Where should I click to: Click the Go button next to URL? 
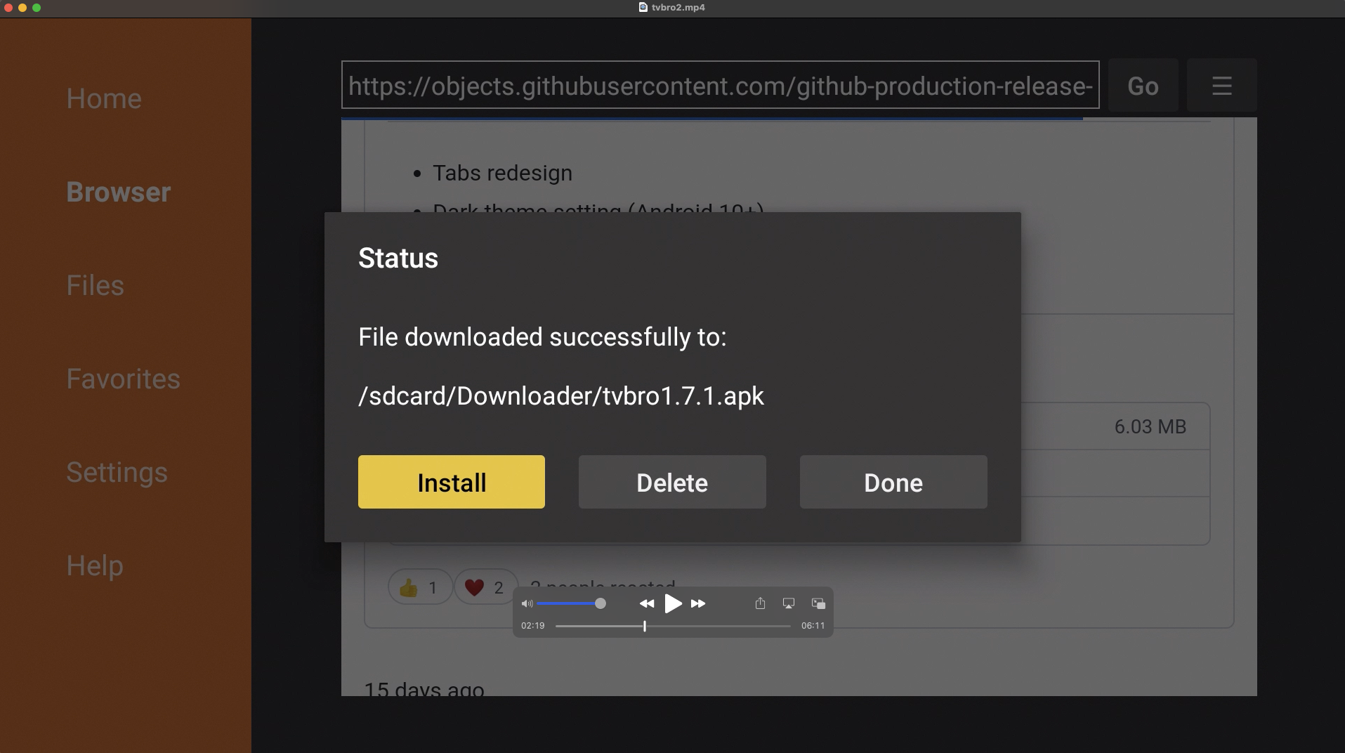[1143, 85]
